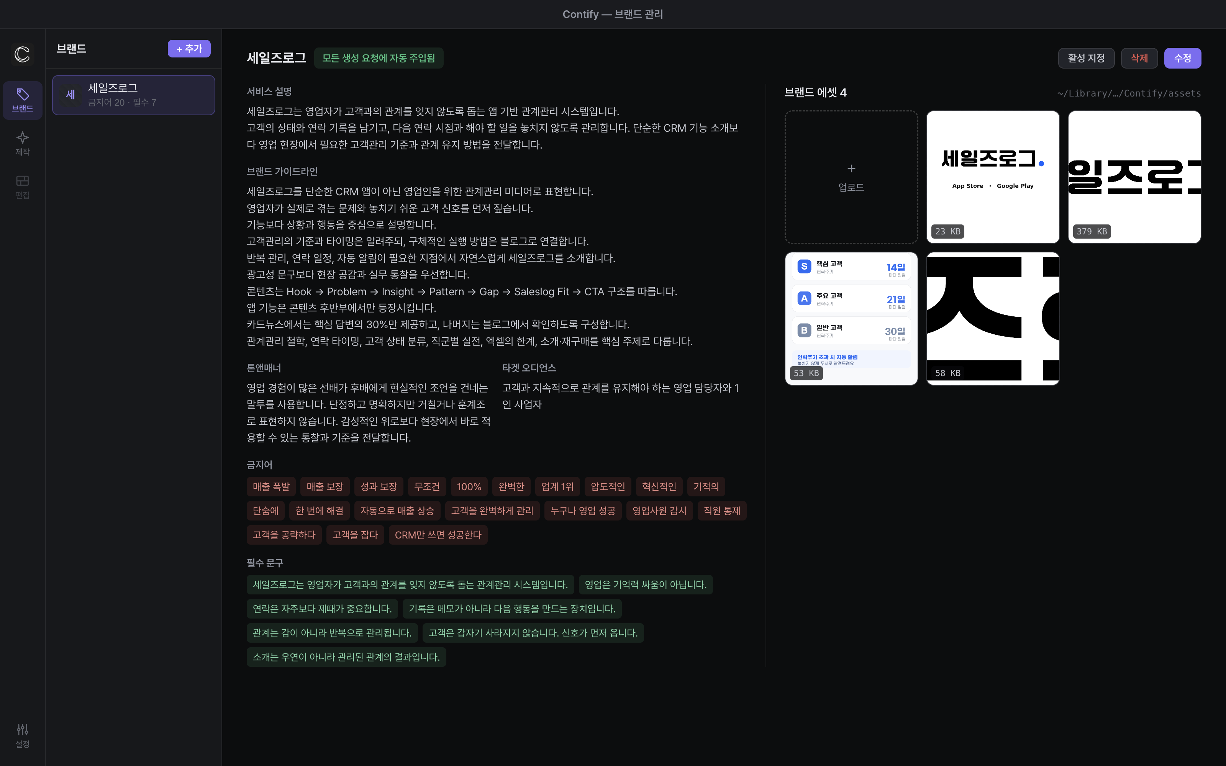Click the 매출 폭발 forbidden word tag
The image size is (1226, 766).
tap(271, 486)
